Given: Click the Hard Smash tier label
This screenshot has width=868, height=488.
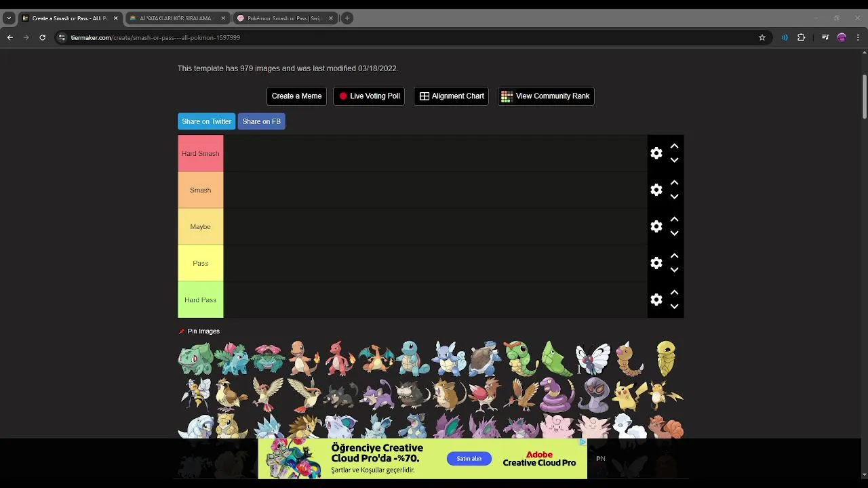Looking at the screenshot, I should [x=200, y=153].
